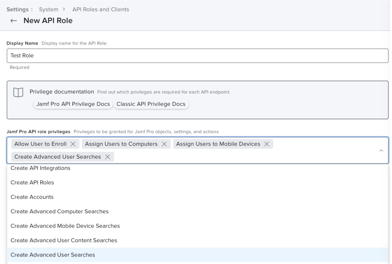This screenshot has height=264, width=392.
Task: Select Create Accounts option
Action: [x=197, y=197]
